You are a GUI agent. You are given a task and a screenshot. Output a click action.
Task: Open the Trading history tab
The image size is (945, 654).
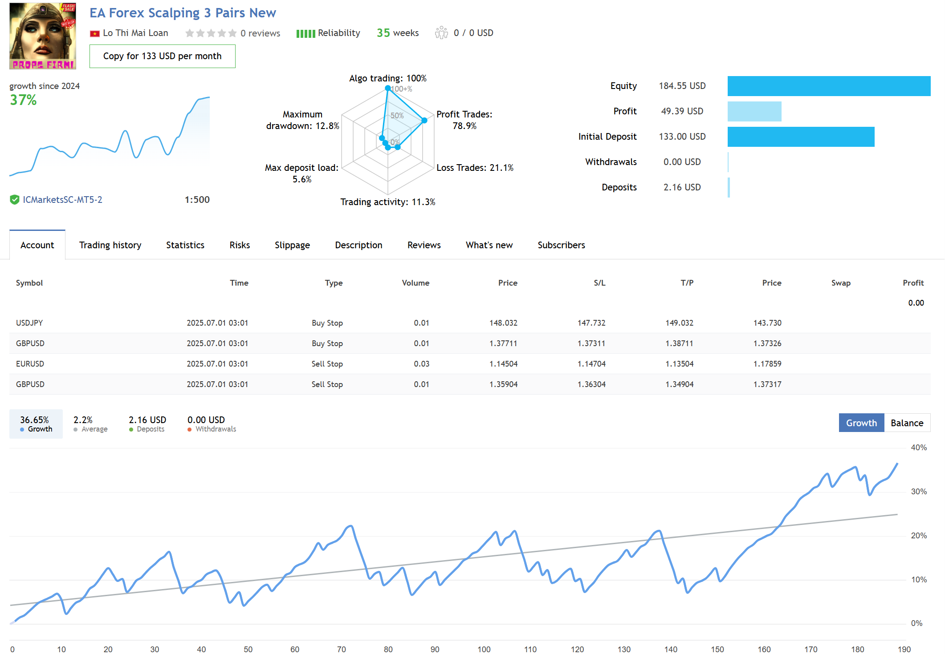110,245
